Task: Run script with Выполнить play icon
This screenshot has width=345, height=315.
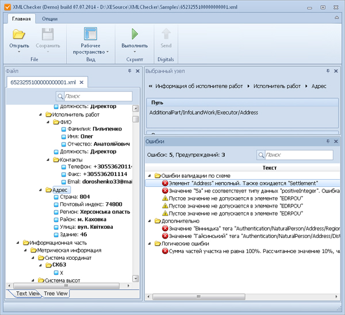Action: point(135,33)
